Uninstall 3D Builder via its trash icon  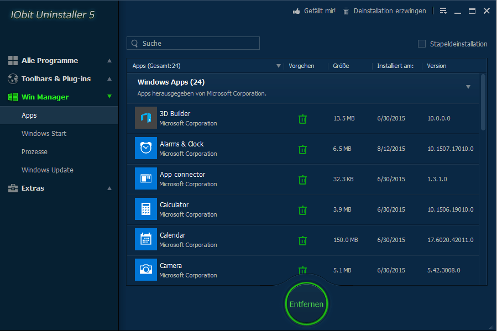[x=303, y=119]
